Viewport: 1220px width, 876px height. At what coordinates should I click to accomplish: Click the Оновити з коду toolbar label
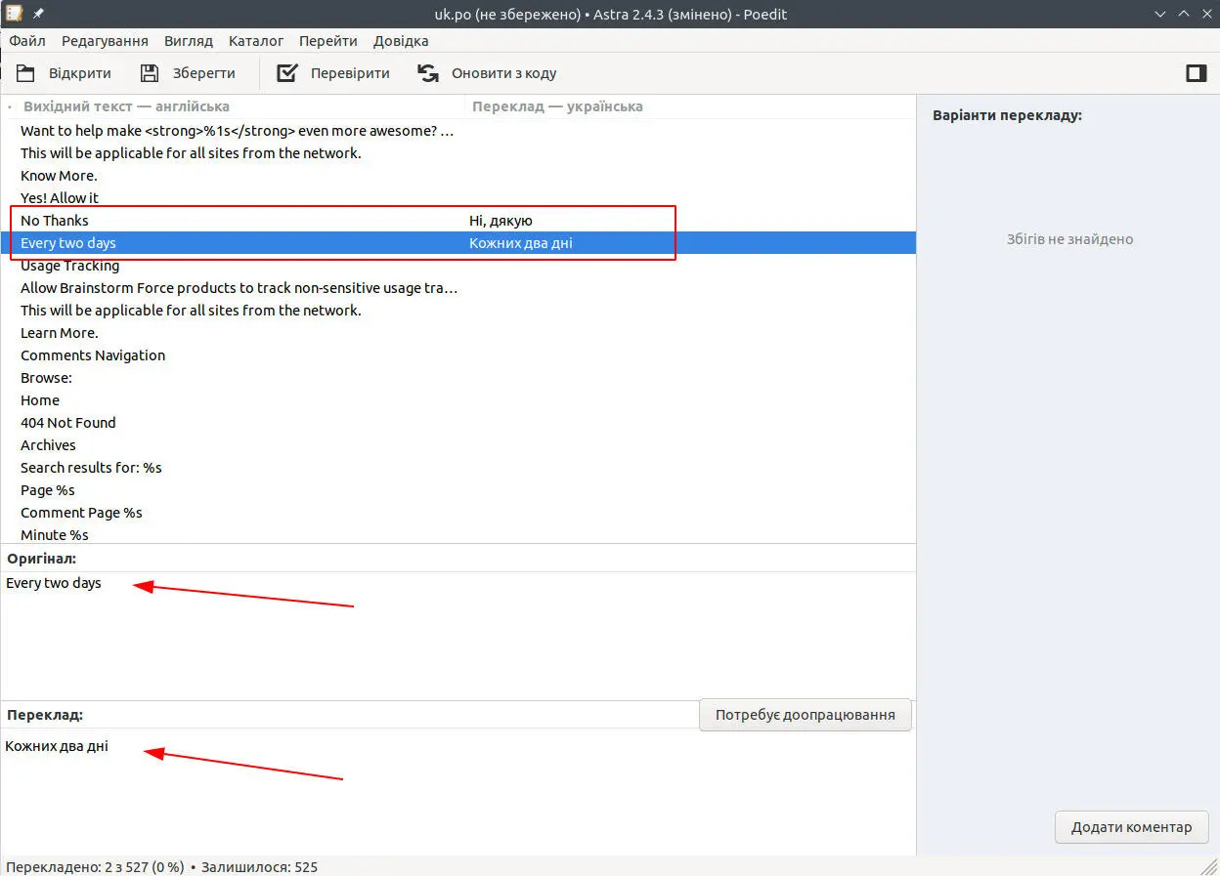(503, 73)
